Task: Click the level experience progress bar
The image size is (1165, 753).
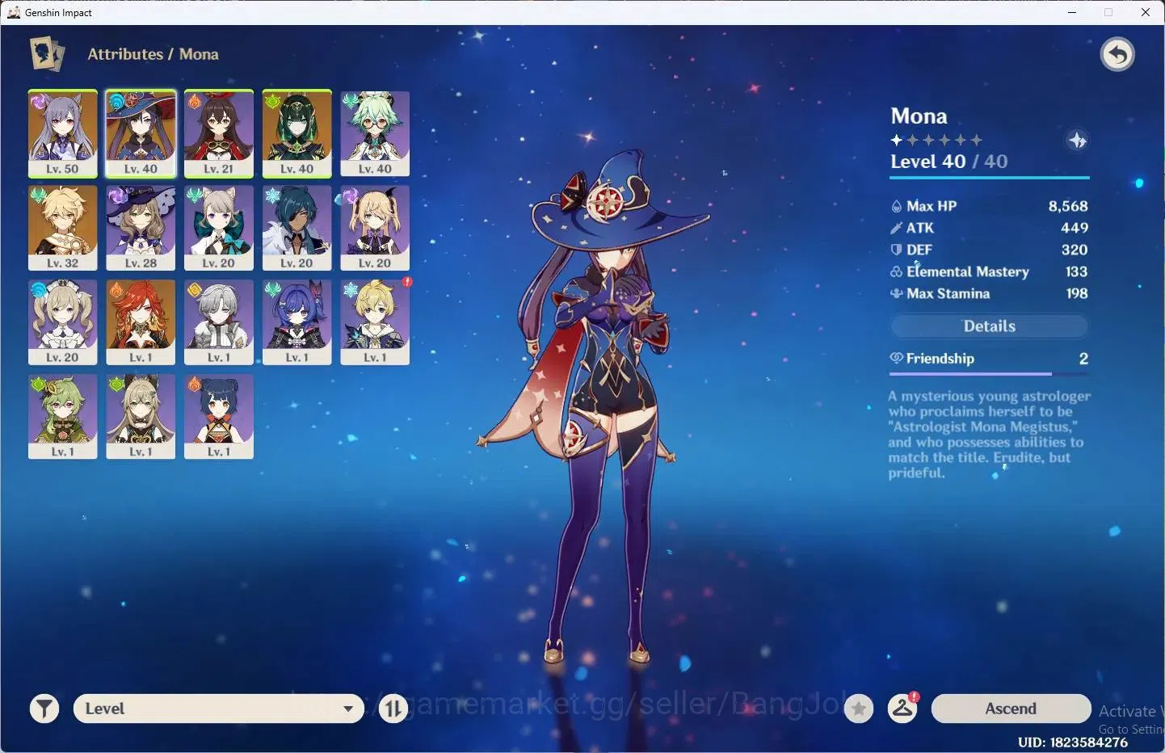Action: point(990,177)
